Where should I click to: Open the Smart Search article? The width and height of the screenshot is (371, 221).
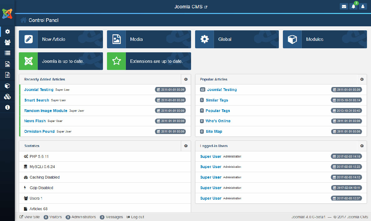pyautogui.click(x=36, y=100)
